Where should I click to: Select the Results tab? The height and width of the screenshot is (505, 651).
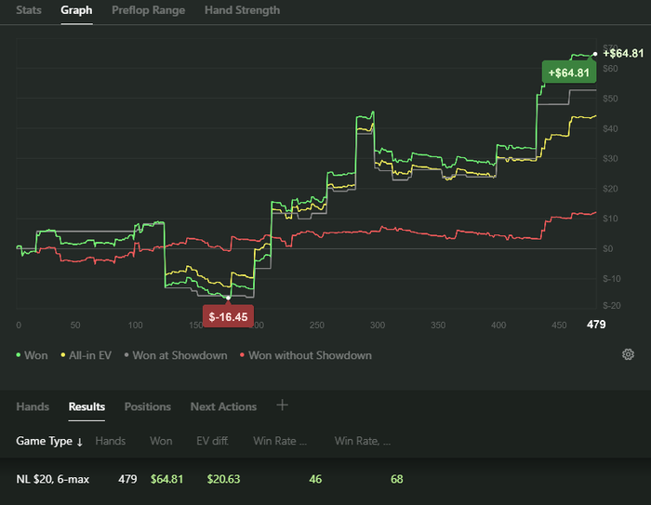point(86,406)
